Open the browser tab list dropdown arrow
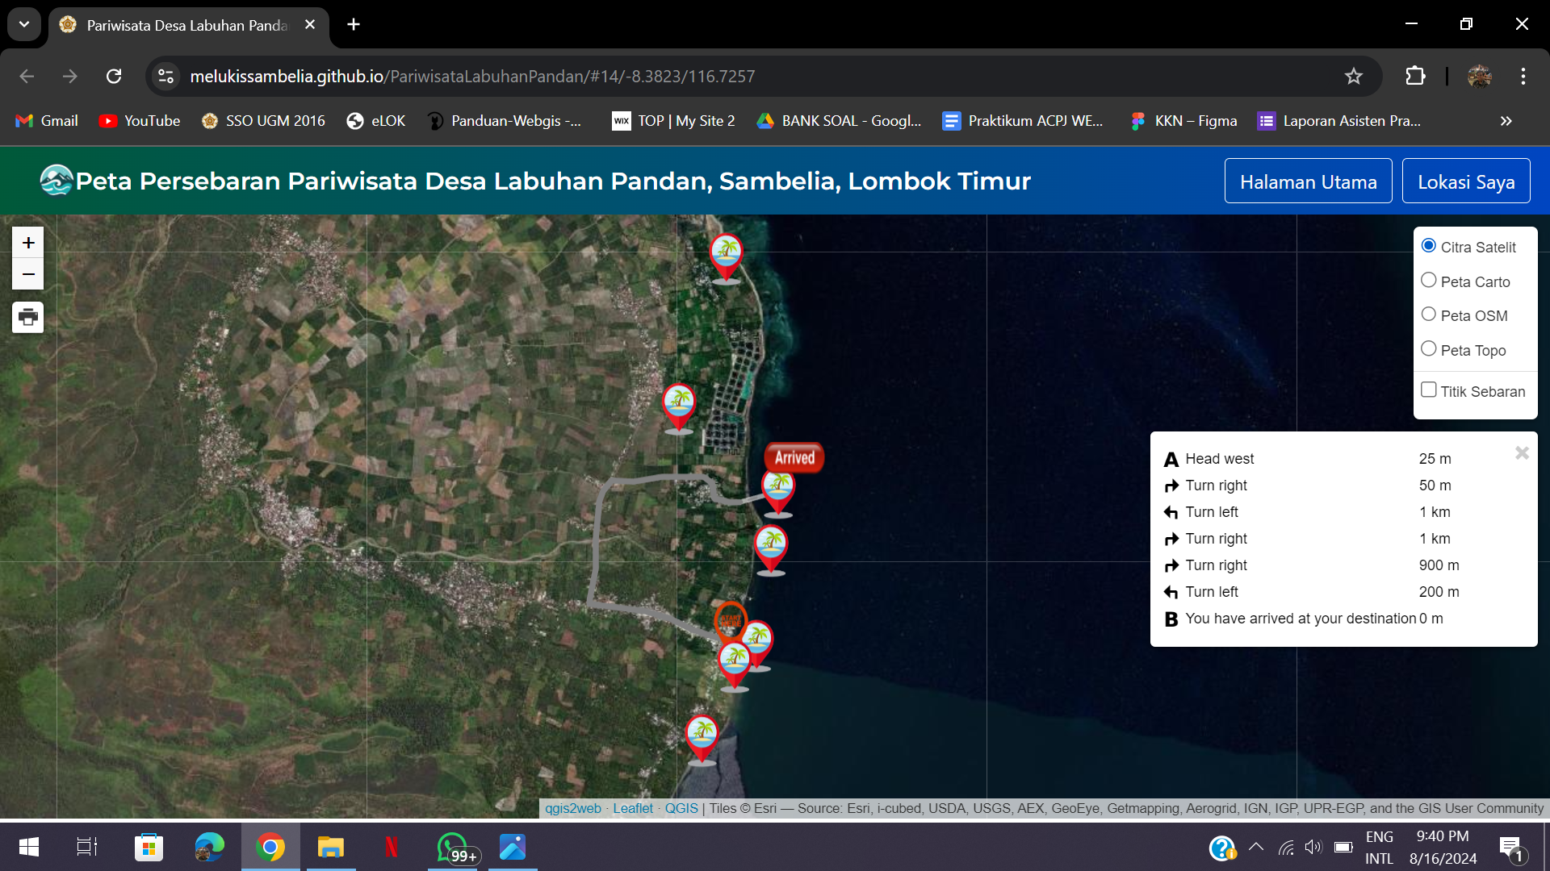Screen dimensions: 1550x871 click(23, 24)
